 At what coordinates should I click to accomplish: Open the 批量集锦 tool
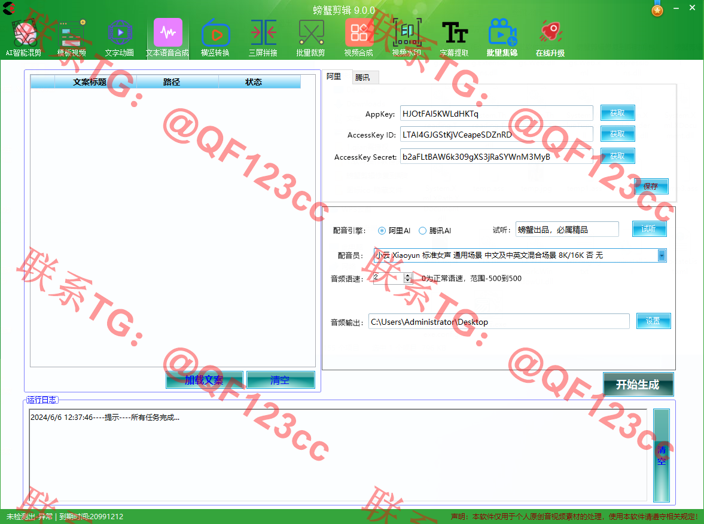(x=502, y=38)
